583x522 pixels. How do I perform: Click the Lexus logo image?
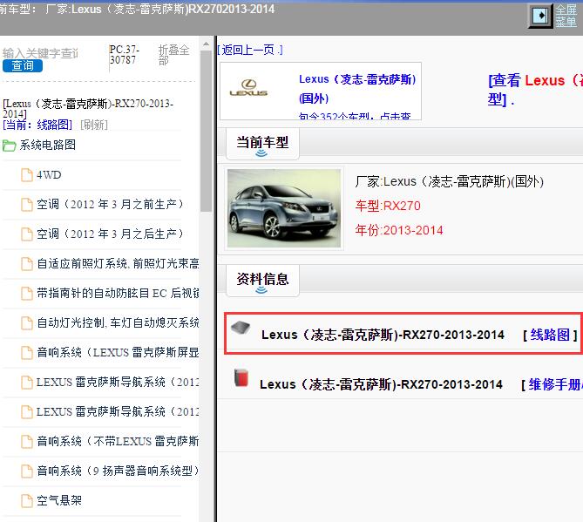tap(248, 88)
